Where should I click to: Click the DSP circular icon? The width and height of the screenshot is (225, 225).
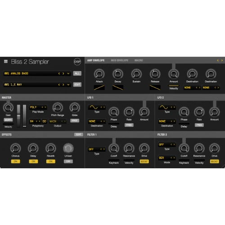(77, 62)
